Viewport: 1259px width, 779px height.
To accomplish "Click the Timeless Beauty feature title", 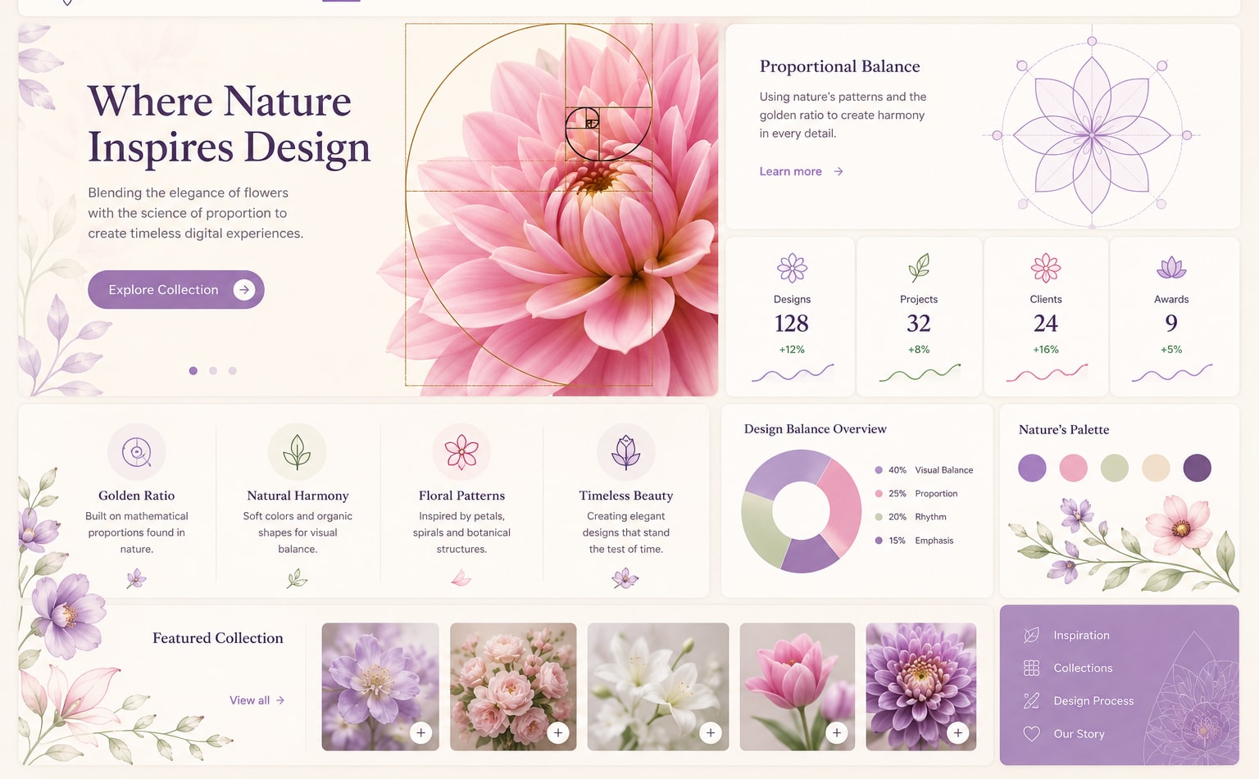I will [626, 496].
